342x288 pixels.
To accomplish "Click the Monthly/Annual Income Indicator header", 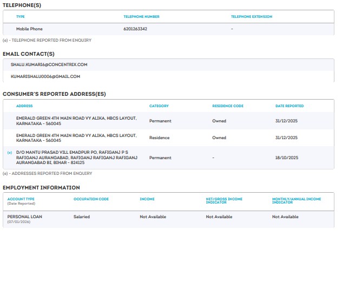I will point(297,201).
